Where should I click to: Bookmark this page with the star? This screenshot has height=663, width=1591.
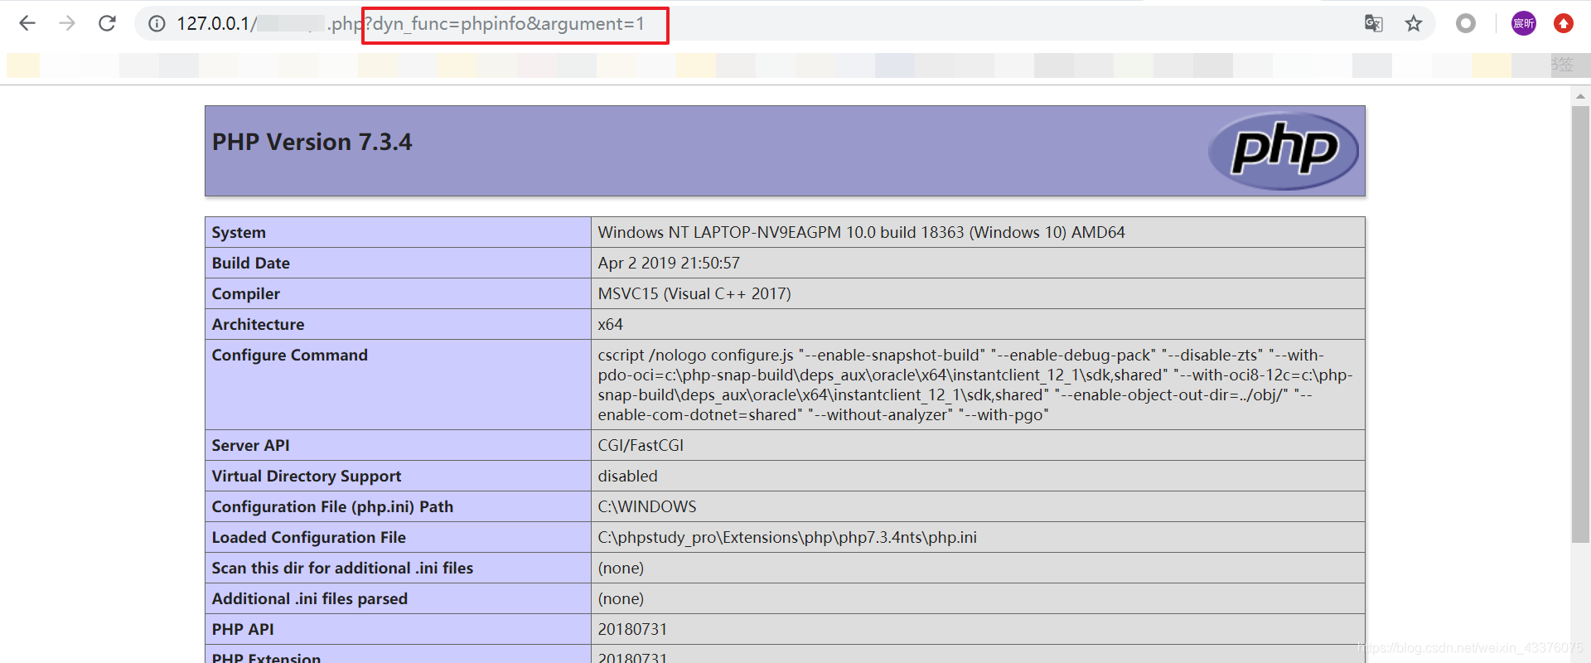click(1414, 23)
